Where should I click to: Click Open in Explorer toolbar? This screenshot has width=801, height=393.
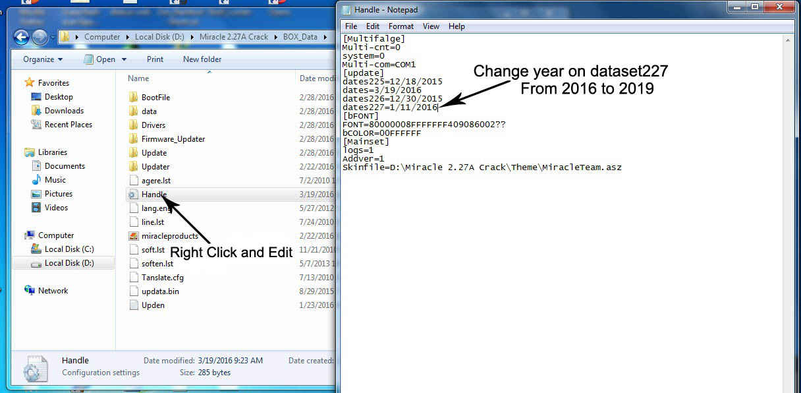pyautogui.click(x=99, y=59)
